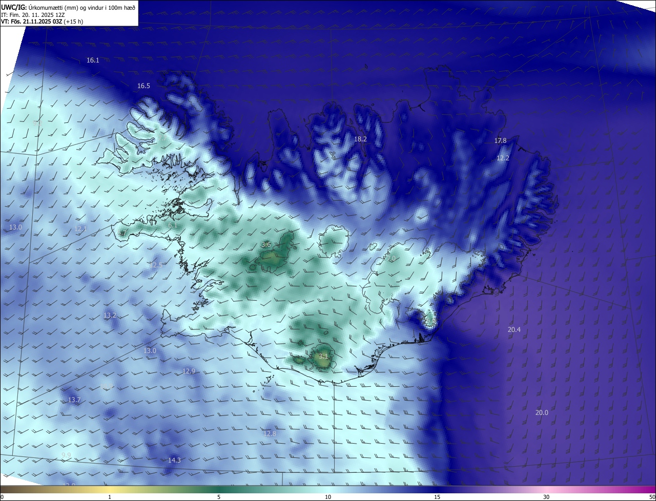The width and height of the screenshot is (656, 501).
Task: Click the 12.9 value label
Action: click(189, 371)
